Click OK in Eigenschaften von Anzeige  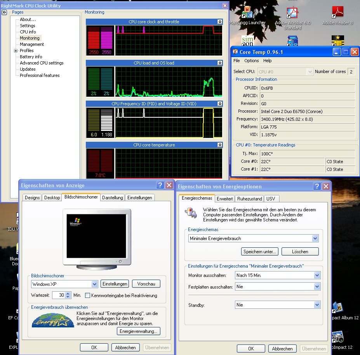[94, 348]
